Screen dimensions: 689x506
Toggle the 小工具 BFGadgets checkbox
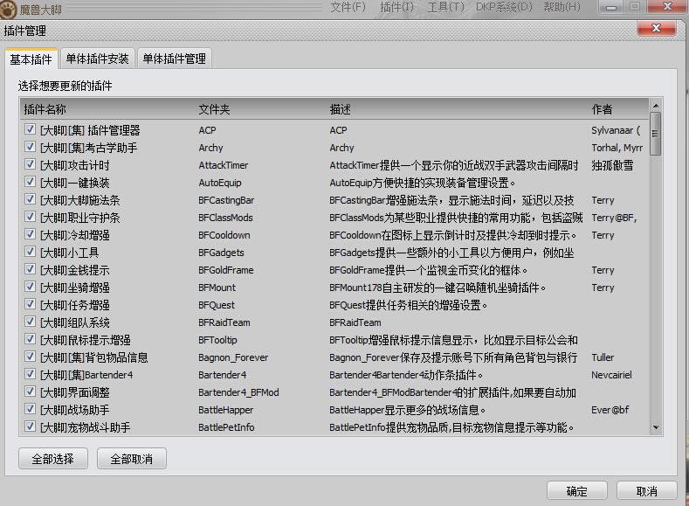point(30,252)
